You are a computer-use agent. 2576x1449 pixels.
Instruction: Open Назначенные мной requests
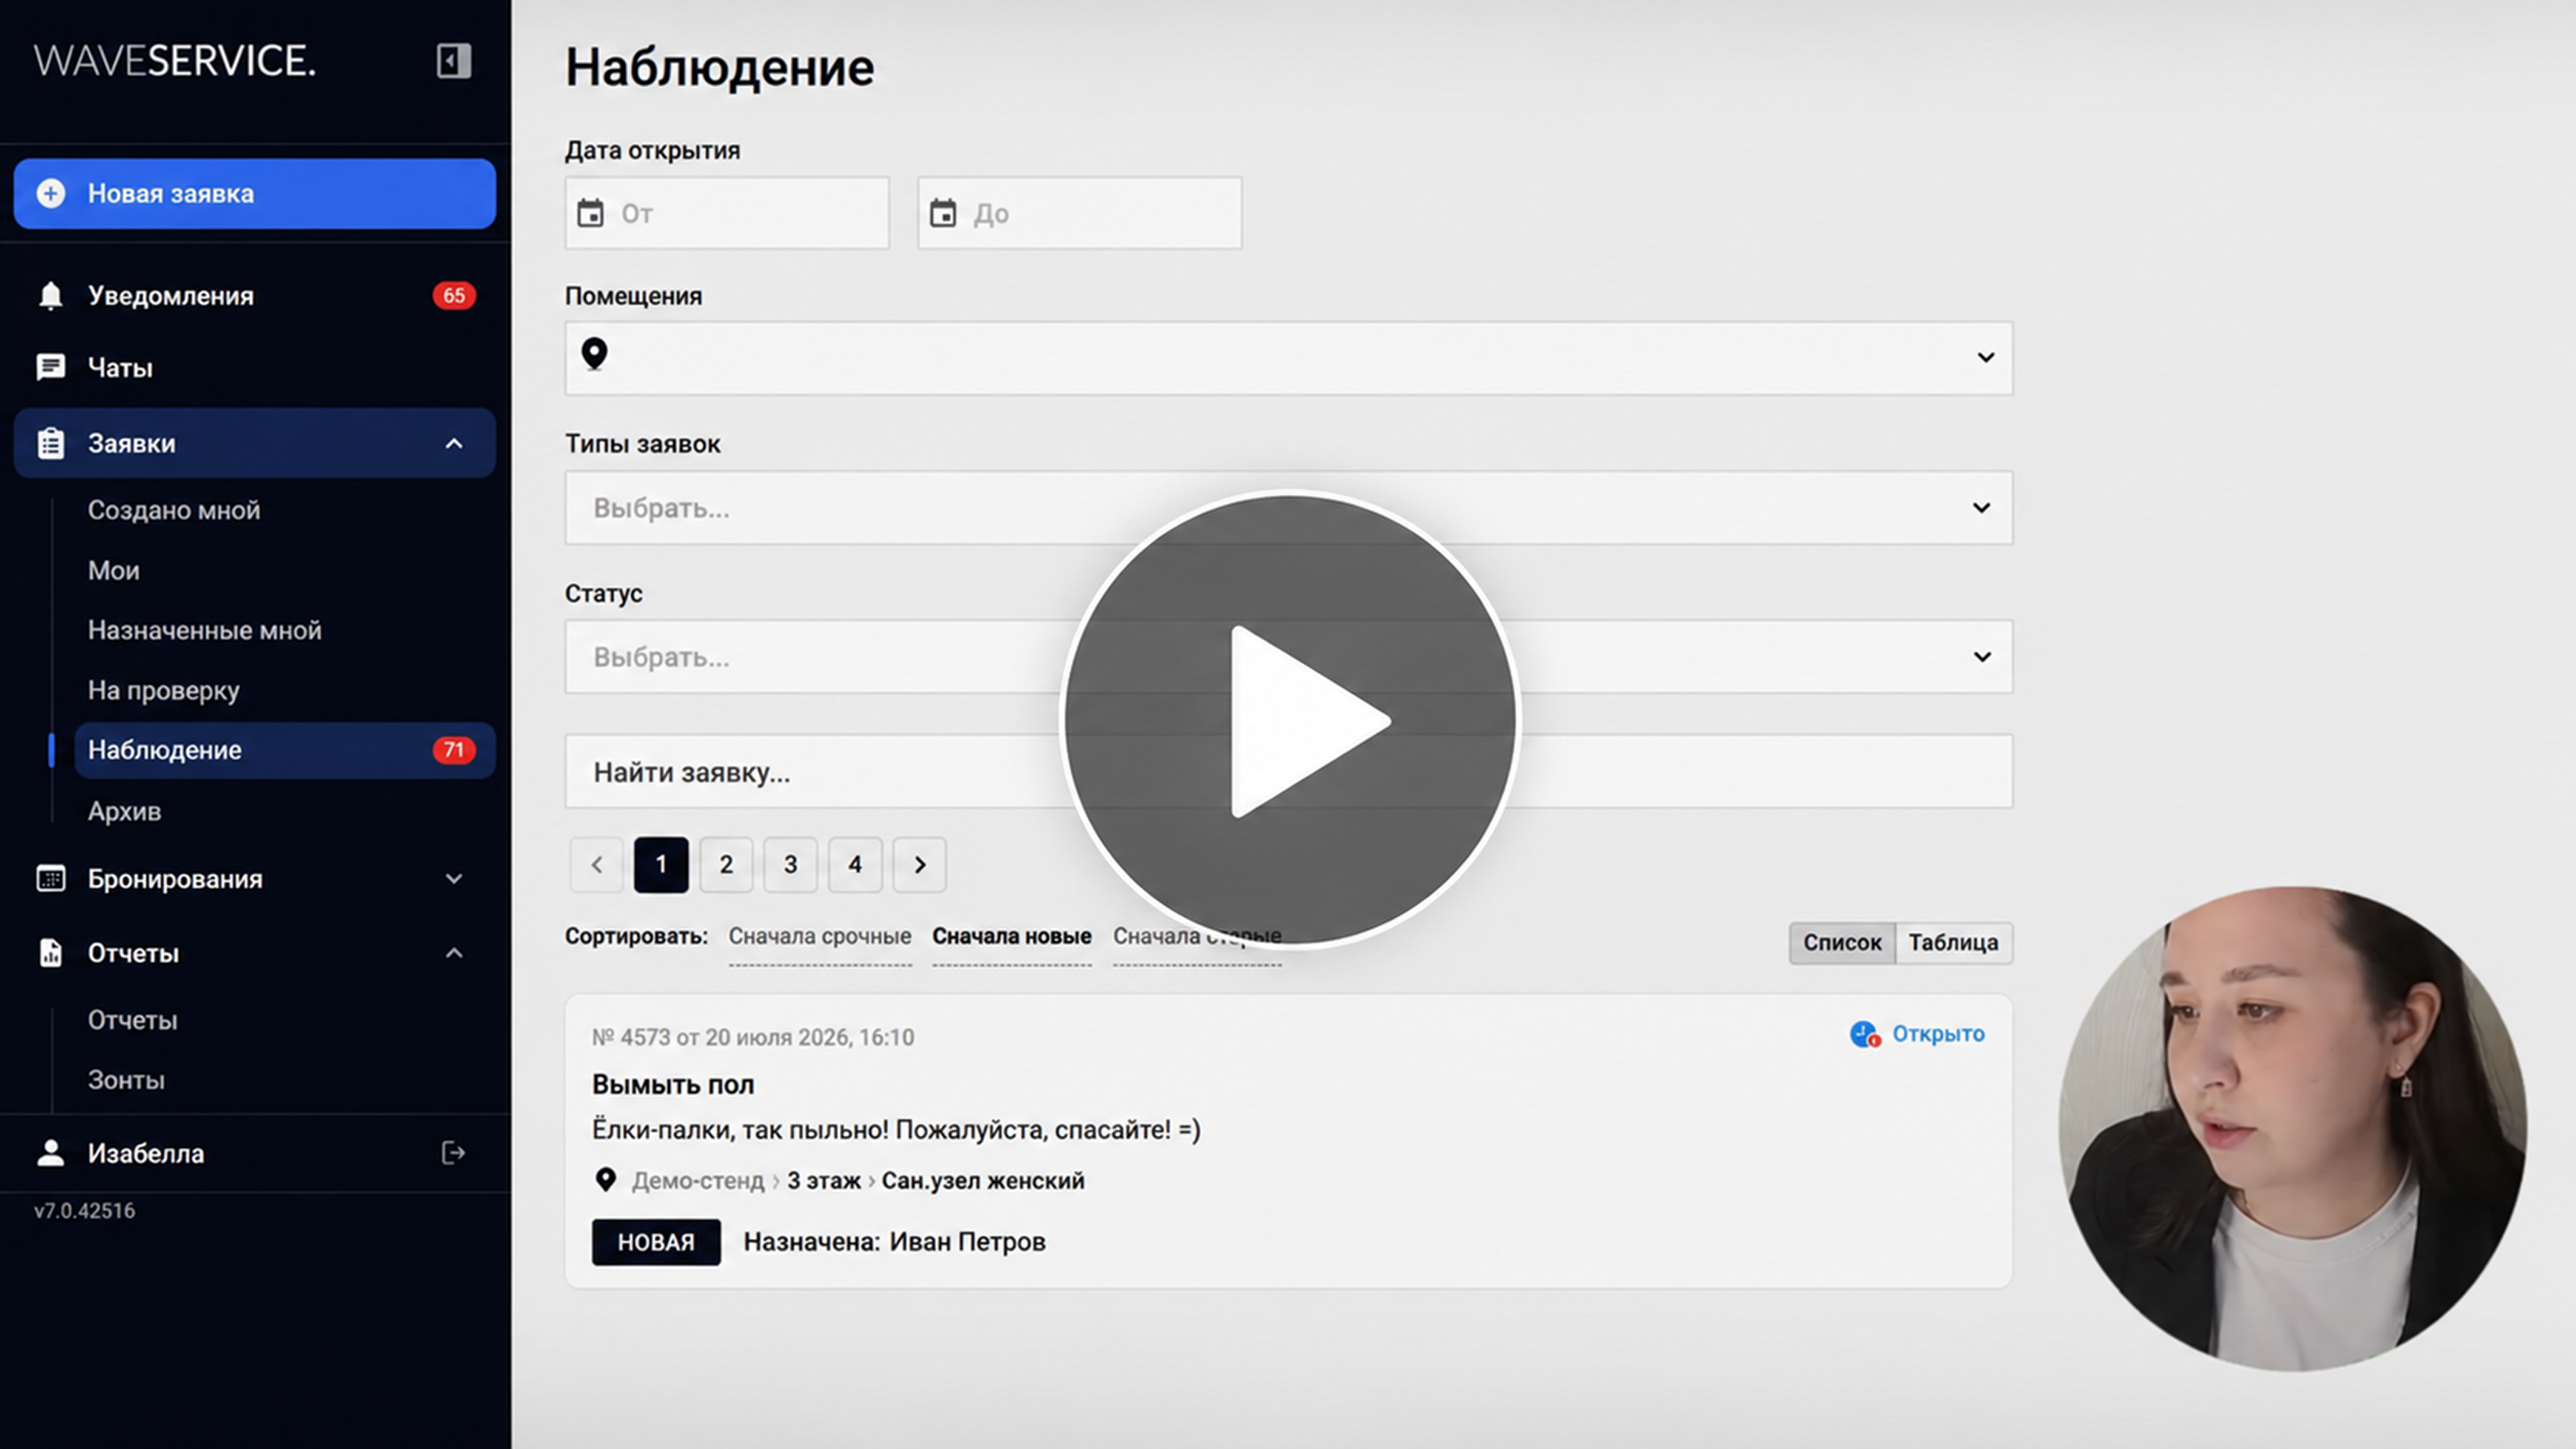[205, 631]
